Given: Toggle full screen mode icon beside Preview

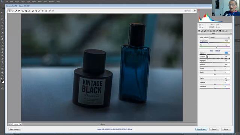Looking at the screenshot, I should 194,11.
